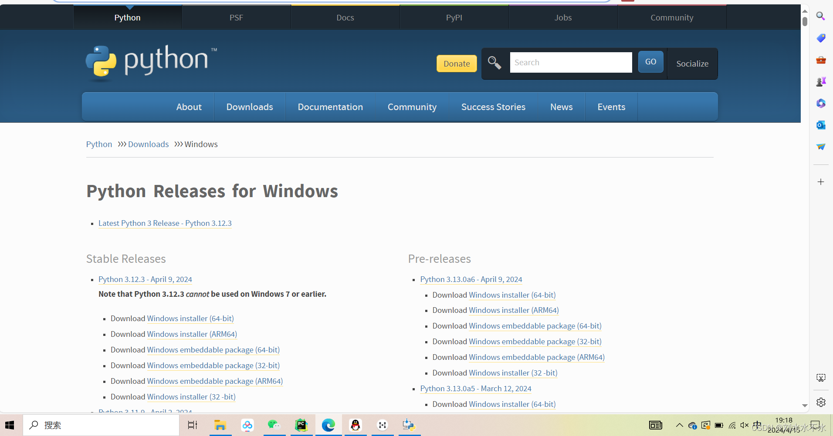Open Python 3.13.0a5 - March 12, 2024 link
The width and height of the screenshot is (833, 436).
click(x=476, y=389)
